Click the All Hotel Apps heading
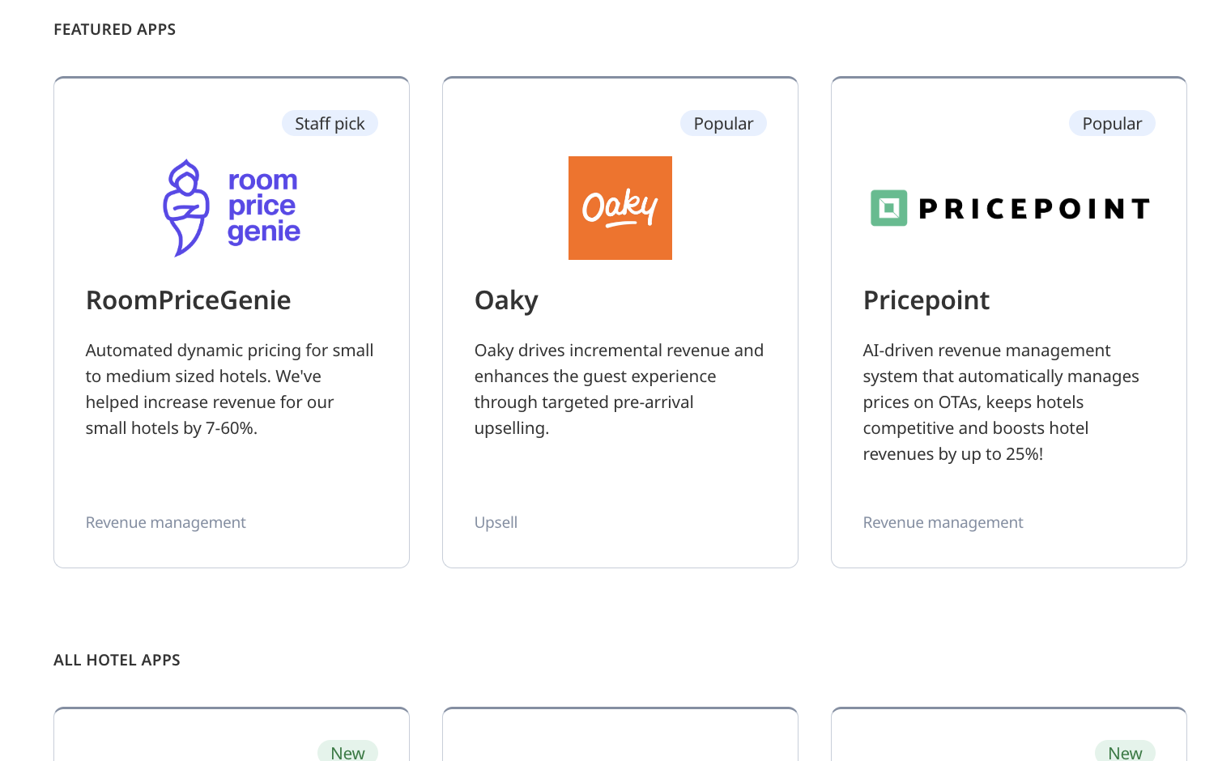Screen dimensions: 1218x761 (x=117, y=661)
